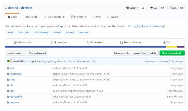188x111 pixels.
Task: Open the Wiki tab
Action: pos(97,17)
